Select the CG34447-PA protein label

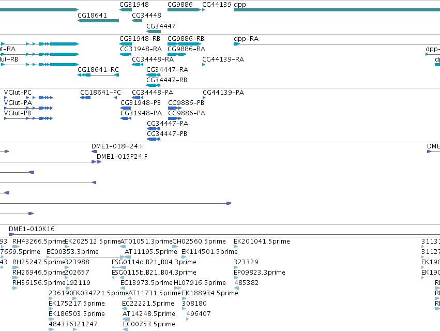point(168,124)
